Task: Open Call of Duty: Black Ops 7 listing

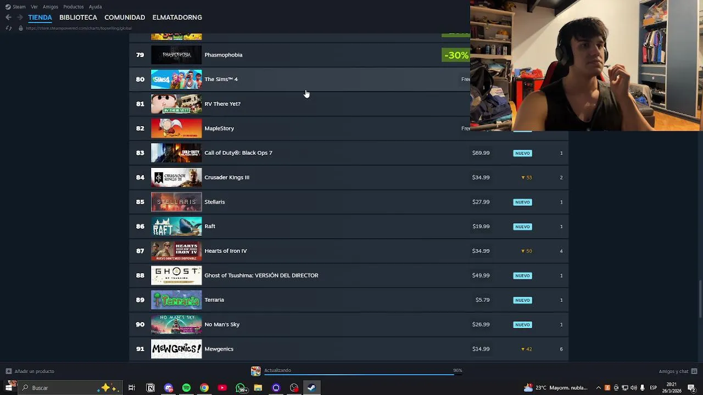Action: pyautogui.click(x=349, y=153)
